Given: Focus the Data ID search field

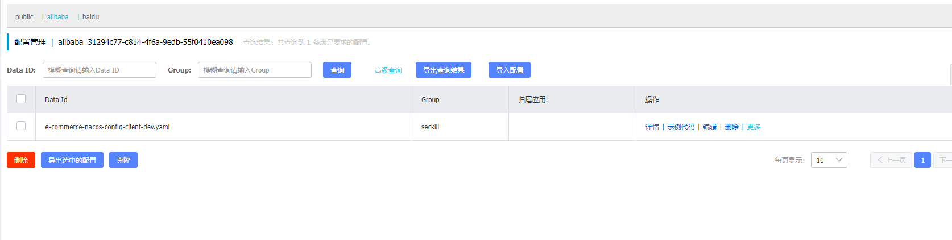Looking at the screenshot, I should pyautogui.click(x=100, y=70).
